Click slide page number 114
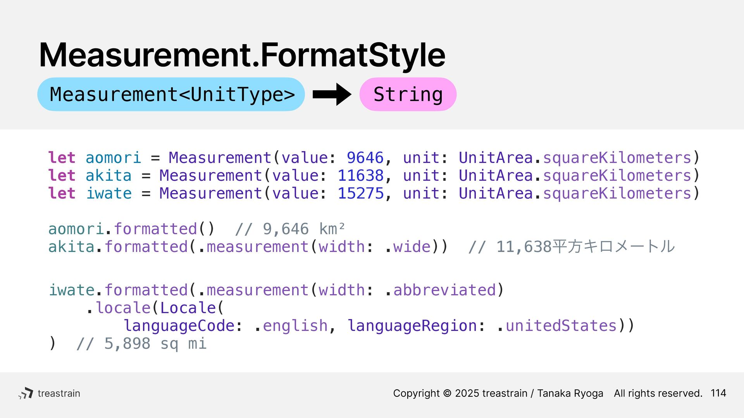 [x=718, y=393]
